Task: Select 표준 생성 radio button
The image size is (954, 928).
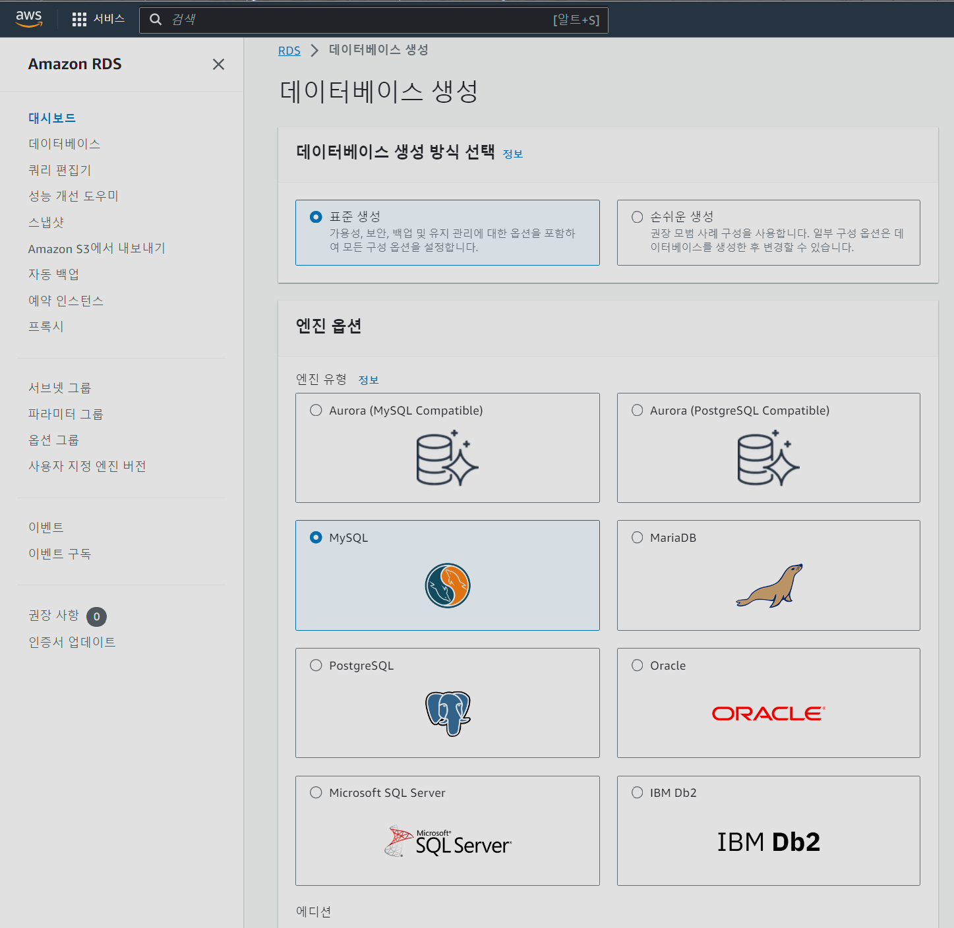Action: pyautogui.click(x=316, y=217)
